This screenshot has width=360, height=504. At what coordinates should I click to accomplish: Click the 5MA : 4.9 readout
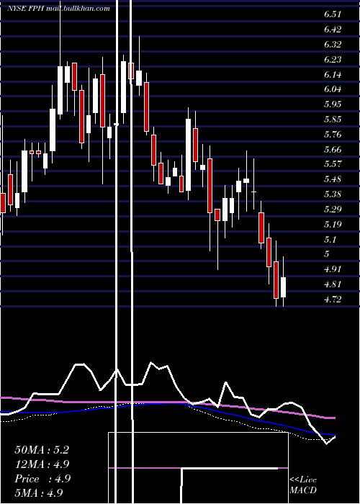[39, 493]
